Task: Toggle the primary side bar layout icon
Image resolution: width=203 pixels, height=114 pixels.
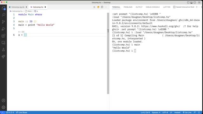Action: click(x=188, y=3)
